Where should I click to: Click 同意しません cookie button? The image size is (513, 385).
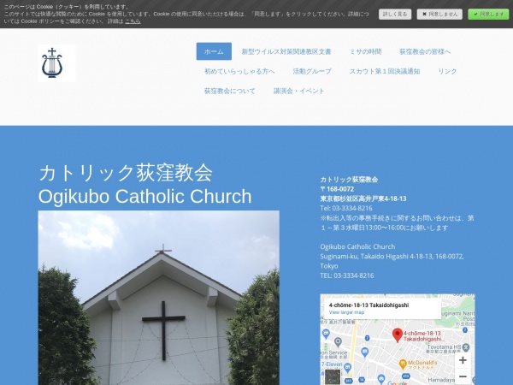tap(439, 14)
